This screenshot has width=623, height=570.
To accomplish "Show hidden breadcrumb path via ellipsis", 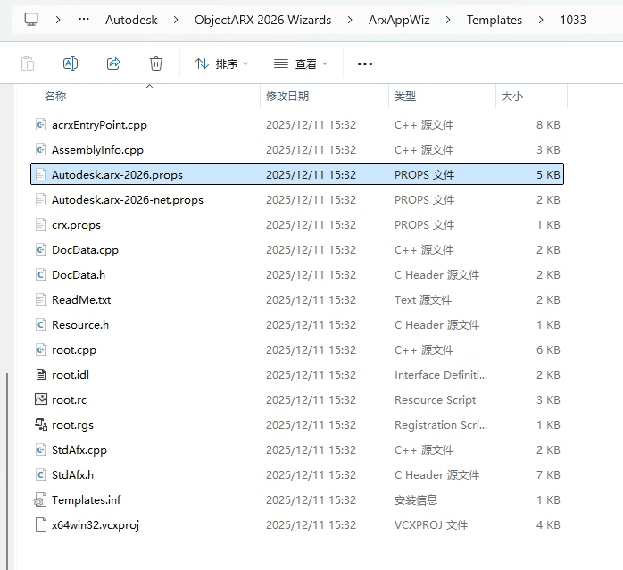I will point(84,19).
